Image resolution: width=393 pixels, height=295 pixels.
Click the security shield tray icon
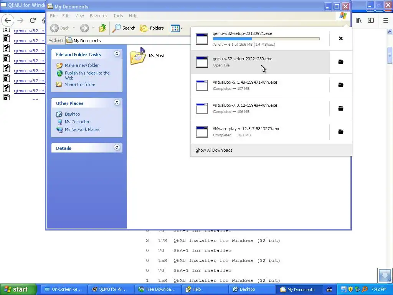point(351,289)
